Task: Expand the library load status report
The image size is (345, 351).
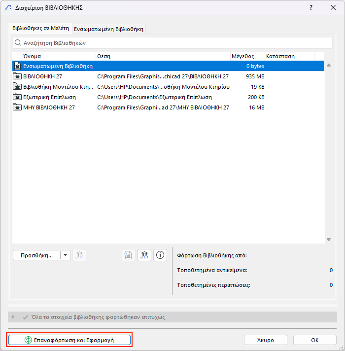Action: tap(13, 317)
